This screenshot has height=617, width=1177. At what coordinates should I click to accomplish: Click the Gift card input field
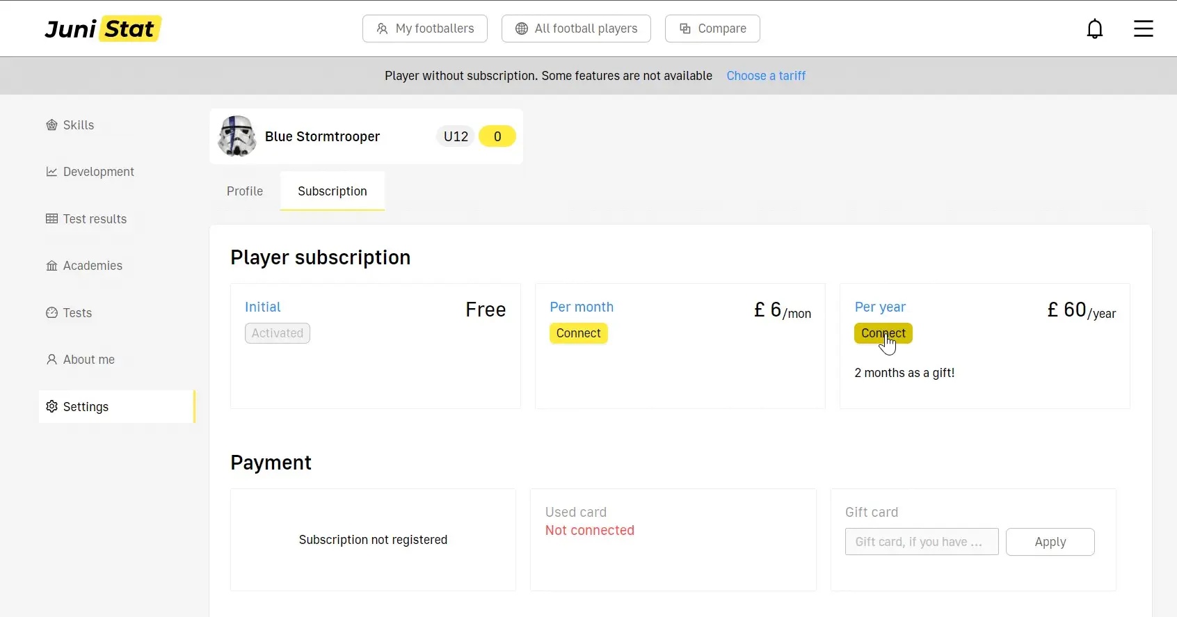[x=921, y=542]
